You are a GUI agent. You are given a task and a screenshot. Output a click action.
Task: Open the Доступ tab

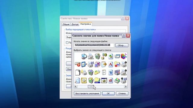(75, 24)
